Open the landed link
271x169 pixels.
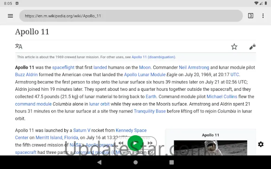coord(100,67)
